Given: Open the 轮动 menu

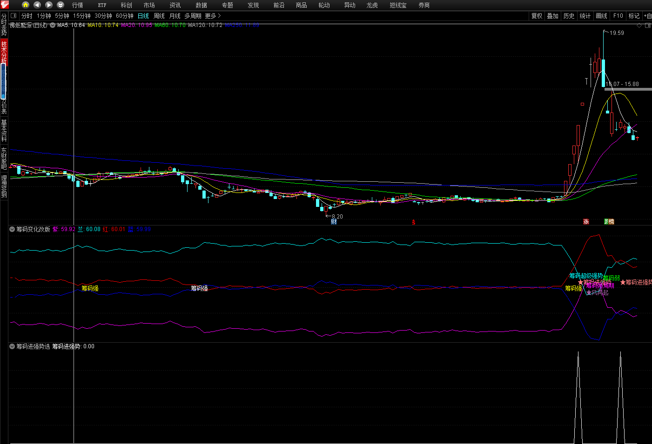Looking at the screenshot, I should coord(324,5).
